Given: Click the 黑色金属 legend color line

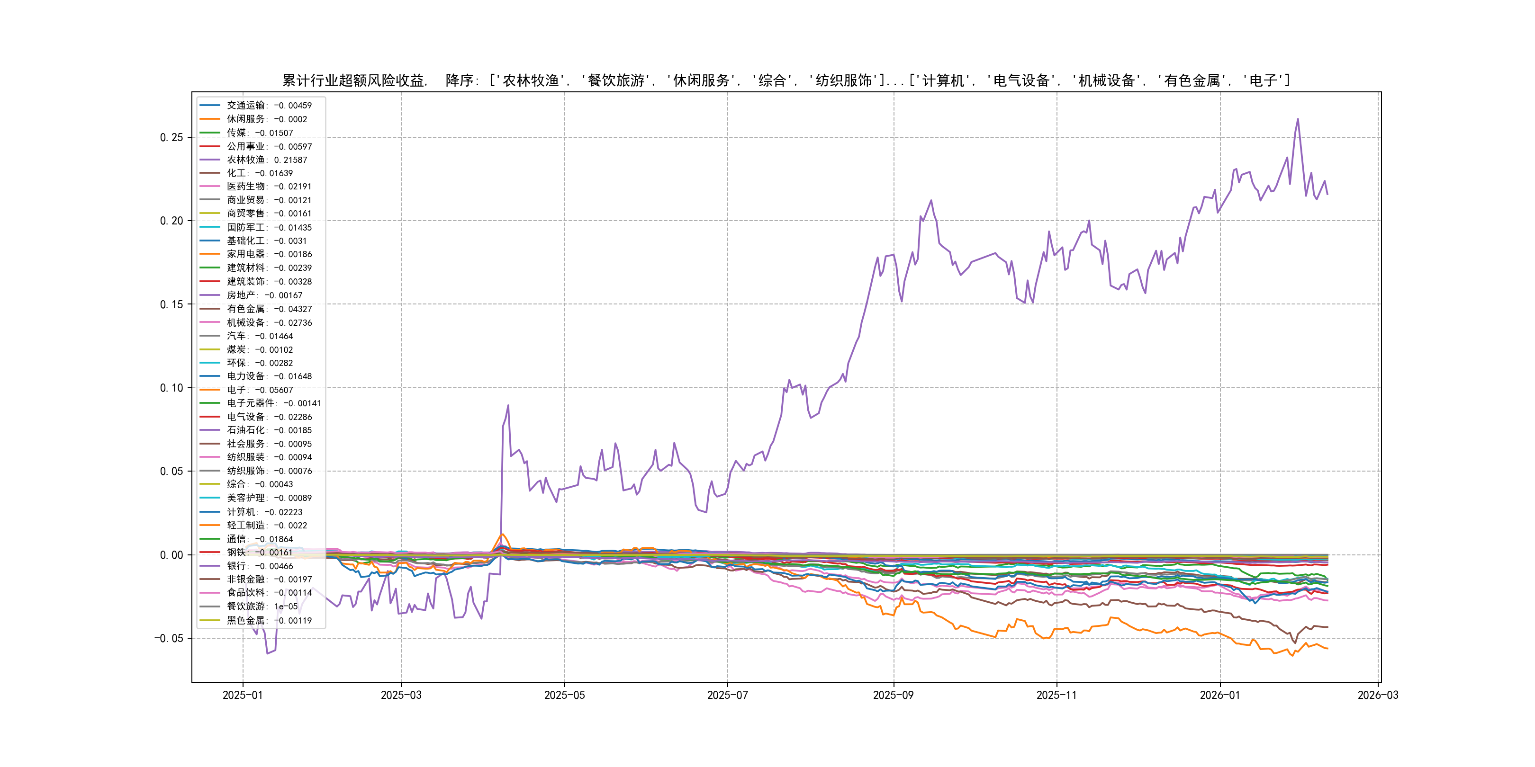Looking at the screenshot, I should tap(210, 621).
